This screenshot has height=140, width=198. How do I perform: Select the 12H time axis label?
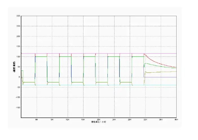[x=67, y=119]
